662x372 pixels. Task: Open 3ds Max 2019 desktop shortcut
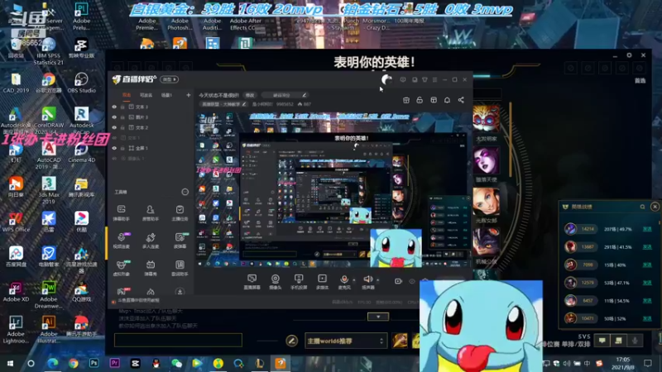click(x=49, y=190)
